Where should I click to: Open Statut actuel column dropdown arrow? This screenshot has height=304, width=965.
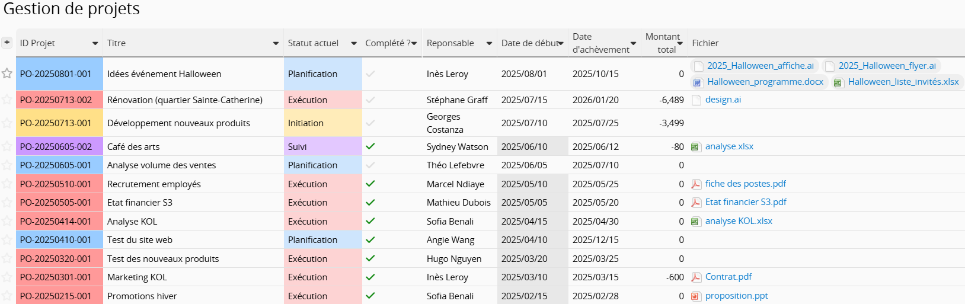[x=354, y=43]
